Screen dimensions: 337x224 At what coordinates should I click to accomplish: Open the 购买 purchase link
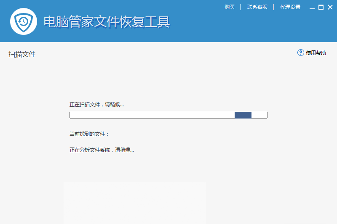[x=230, y=7]
